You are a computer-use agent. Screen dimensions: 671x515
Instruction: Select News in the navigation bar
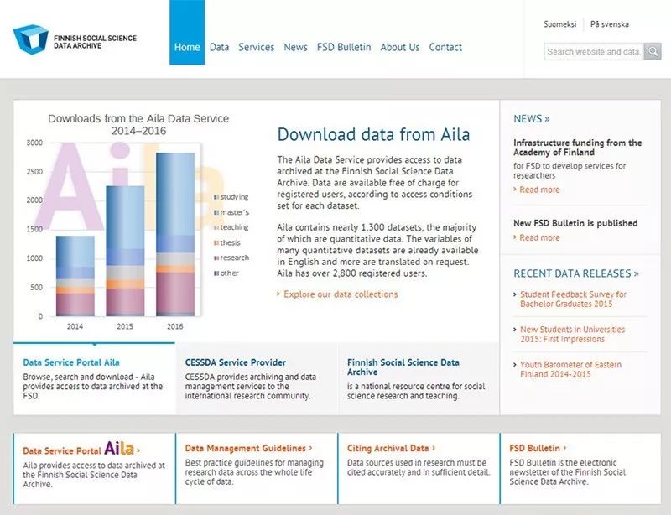pos(296,47)
